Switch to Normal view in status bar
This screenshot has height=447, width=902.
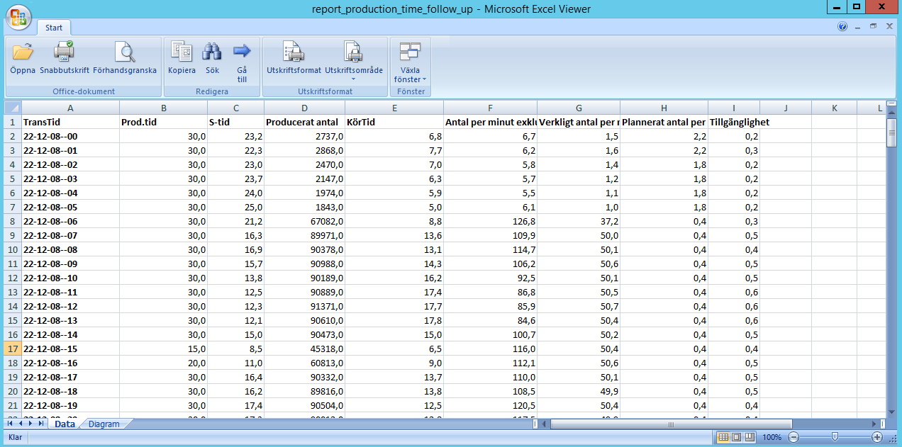point(723,437)
